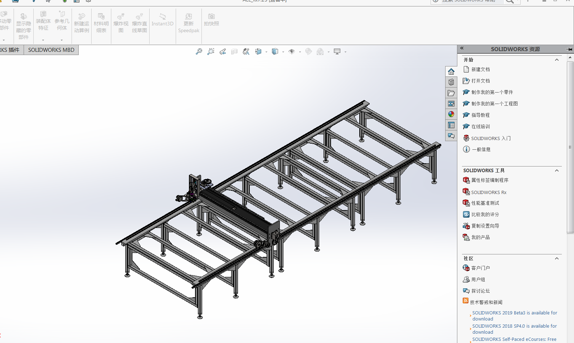The height and width of the screenshot is (343, 574).
Task: Open the Design Library task pane tab
Action: click(451, 82)
